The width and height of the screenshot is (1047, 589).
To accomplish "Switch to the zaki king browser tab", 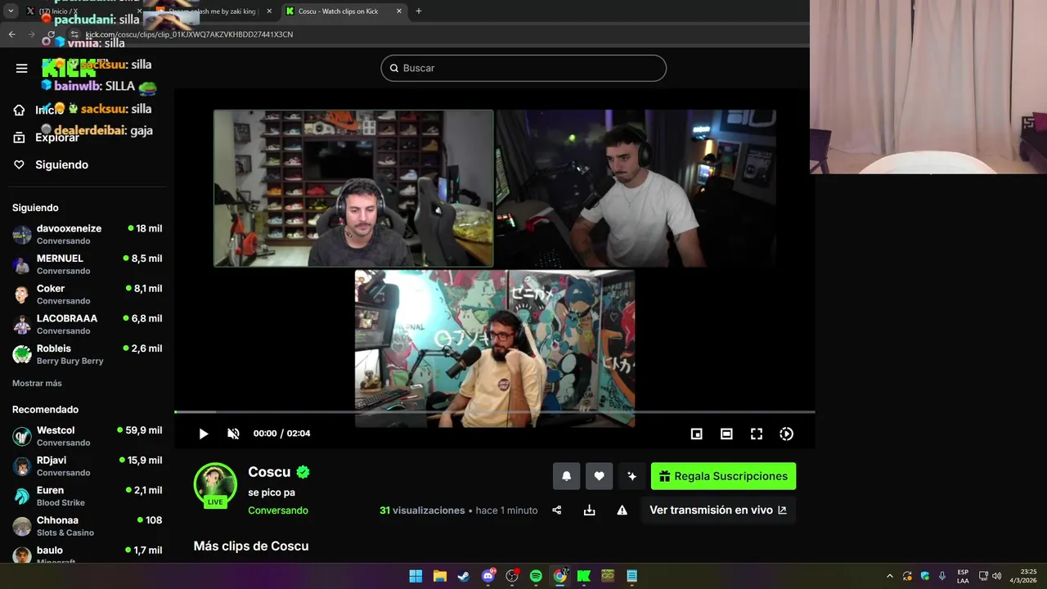I will [214, 11].
